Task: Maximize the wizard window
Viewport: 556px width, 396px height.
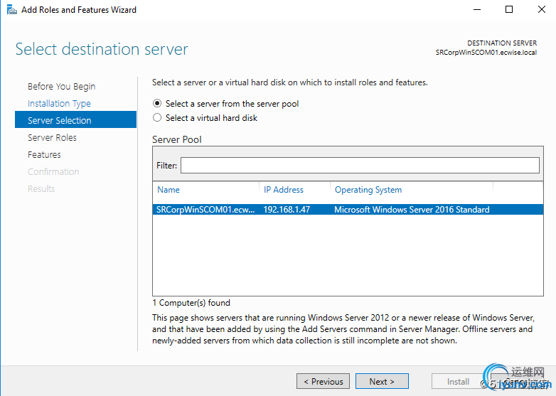Action: tap(509, 9)
